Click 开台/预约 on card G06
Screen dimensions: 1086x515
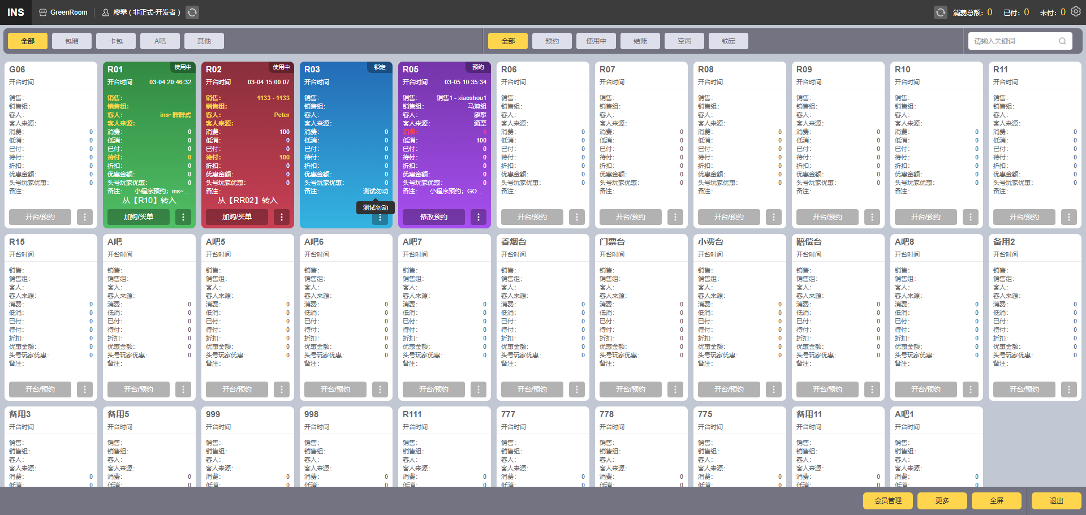click(40, 217)
